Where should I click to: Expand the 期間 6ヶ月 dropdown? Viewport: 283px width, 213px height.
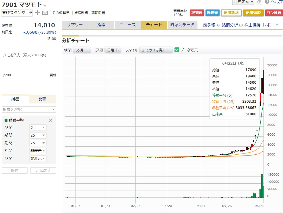(82, 50)
